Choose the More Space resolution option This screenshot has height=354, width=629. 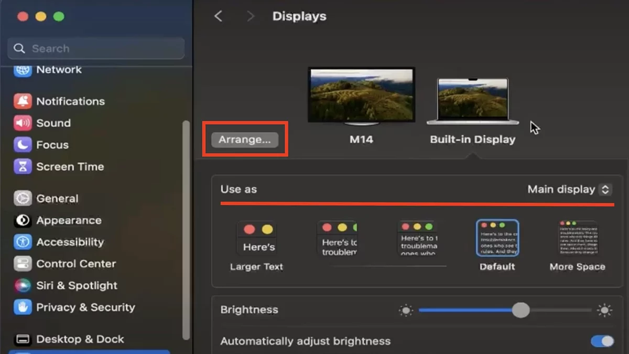(577, 246)
